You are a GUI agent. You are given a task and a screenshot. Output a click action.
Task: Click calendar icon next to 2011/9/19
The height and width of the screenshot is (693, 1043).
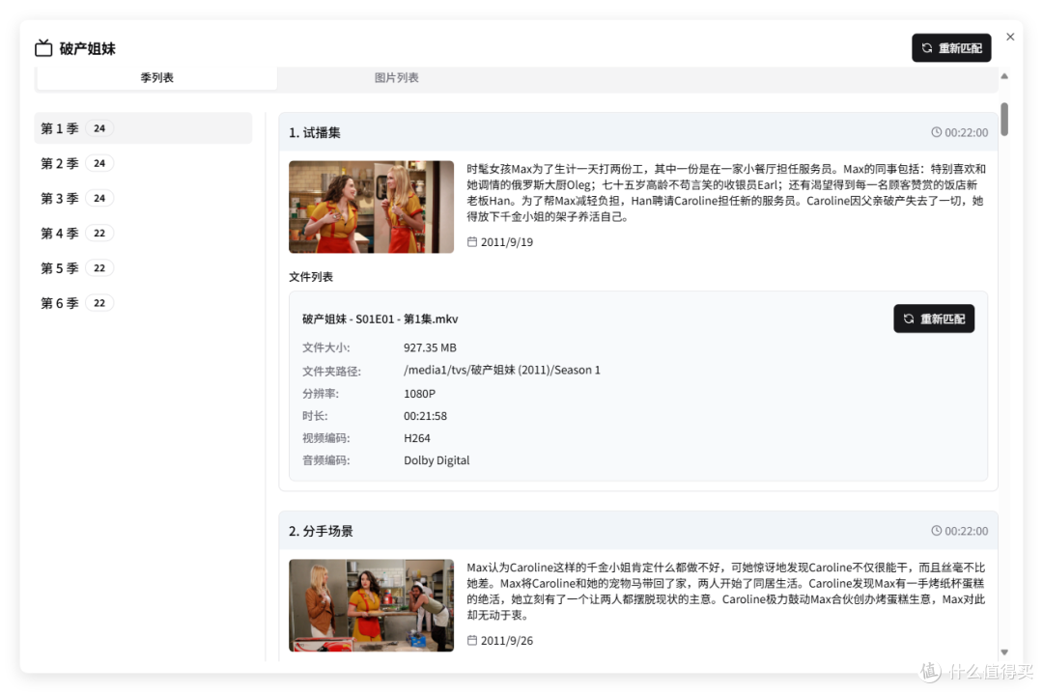tap(472, 242)
